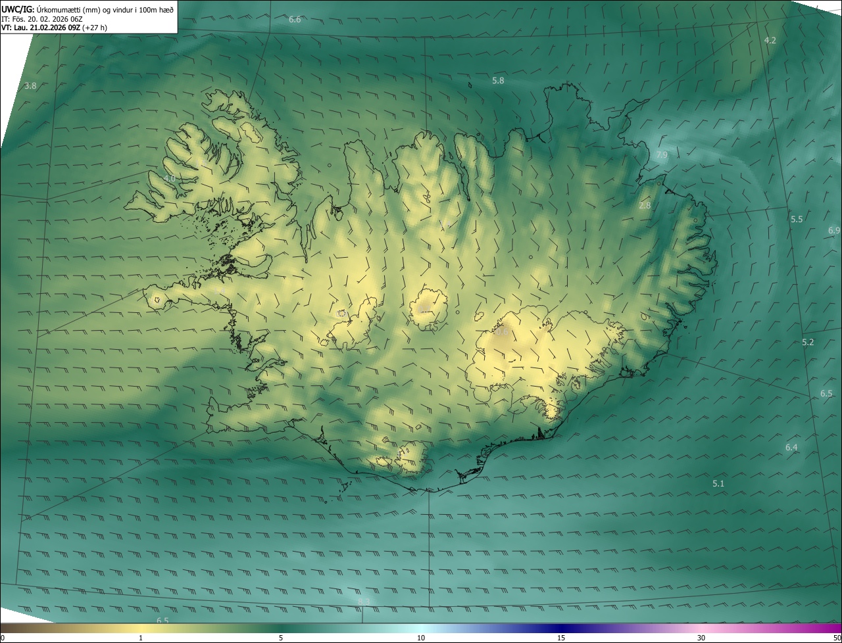The width and height of the screenshot is (842, 643).
Task: Click the 5.8 value label
Action: coord(498,80)
